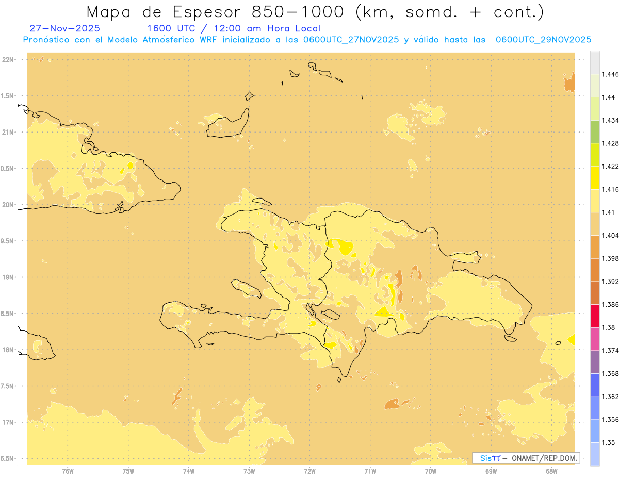Click "1600 UTC / 12:00 am Hora Local"
The image size is (619, 478).
click(234, 28)
